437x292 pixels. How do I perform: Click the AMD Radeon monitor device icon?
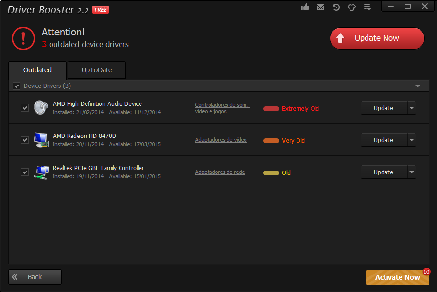pos(41,140)
